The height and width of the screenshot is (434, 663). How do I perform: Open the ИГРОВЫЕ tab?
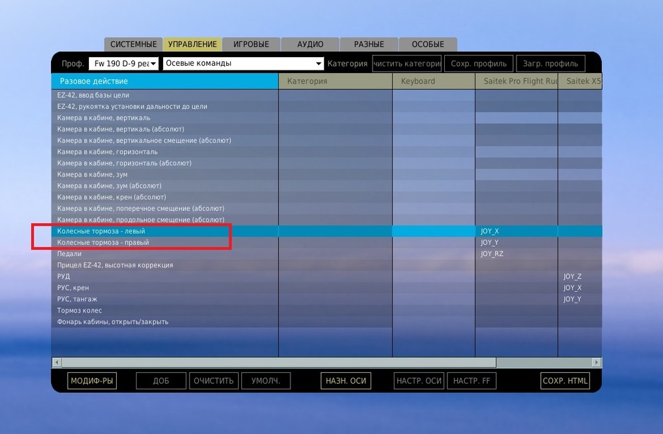(x=251, y=44)
